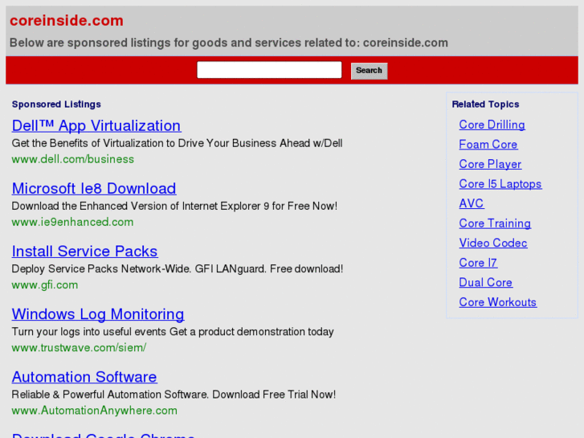This screenshot has height=438, width=584.
Task: Select Core Workouts related topic
Action: pos(497,302)
